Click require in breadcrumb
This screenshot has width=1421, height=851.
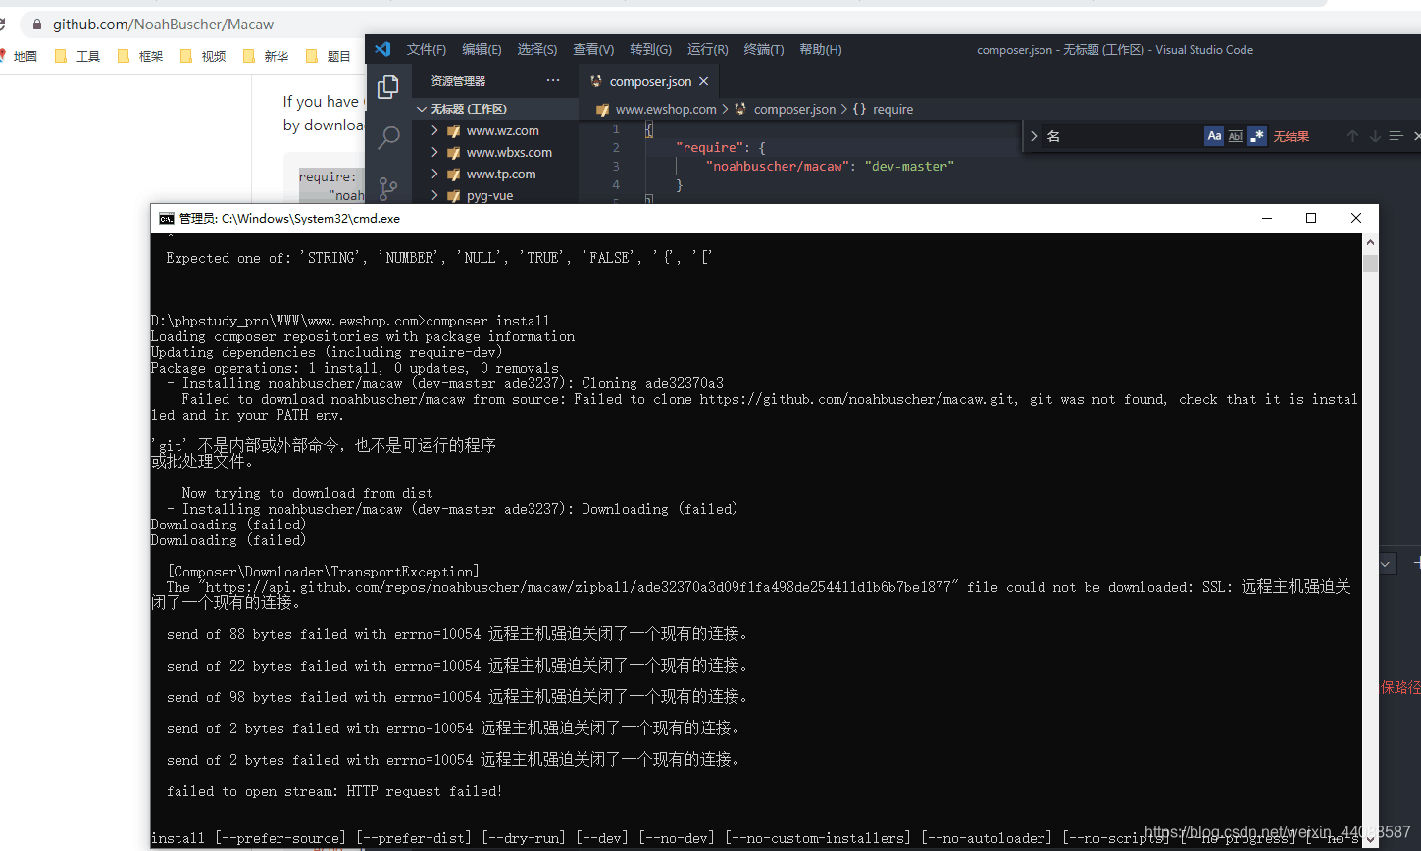(x=893, y=109)
